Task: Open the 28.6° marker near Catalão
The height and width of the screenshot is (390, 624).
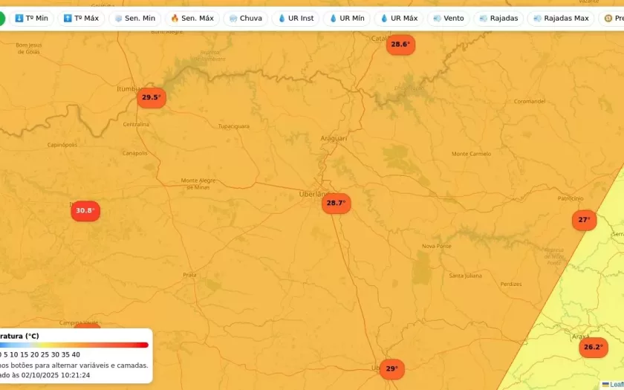Action: (x=400, y=45)
